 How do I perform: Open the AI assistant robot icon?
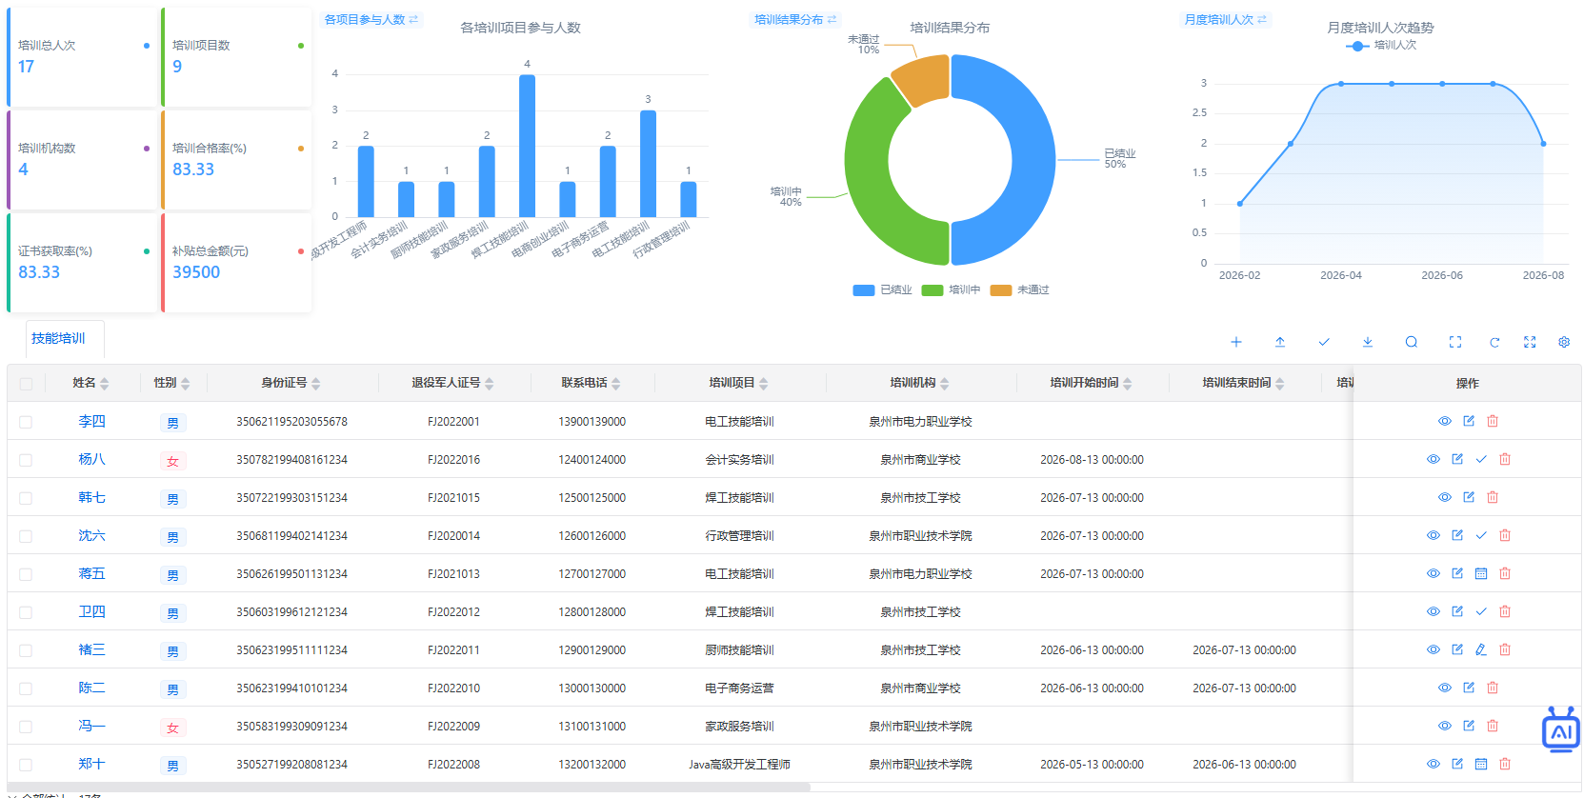click(1561, 729)
